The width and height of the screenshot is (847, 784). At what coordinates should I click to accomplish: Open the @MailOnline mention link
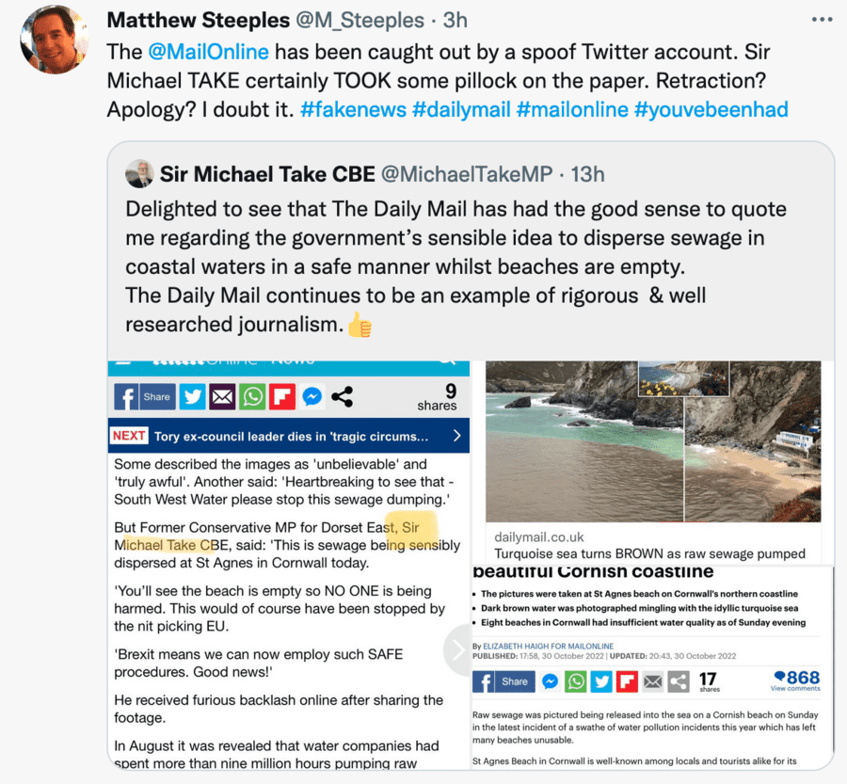point(208,52)
